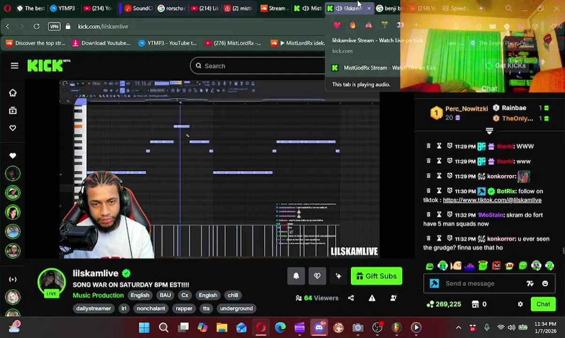The width and height of the screenshot is (565, 338).
Task: Select the dailystreamer tag
Action: click(x=93, y=308)
